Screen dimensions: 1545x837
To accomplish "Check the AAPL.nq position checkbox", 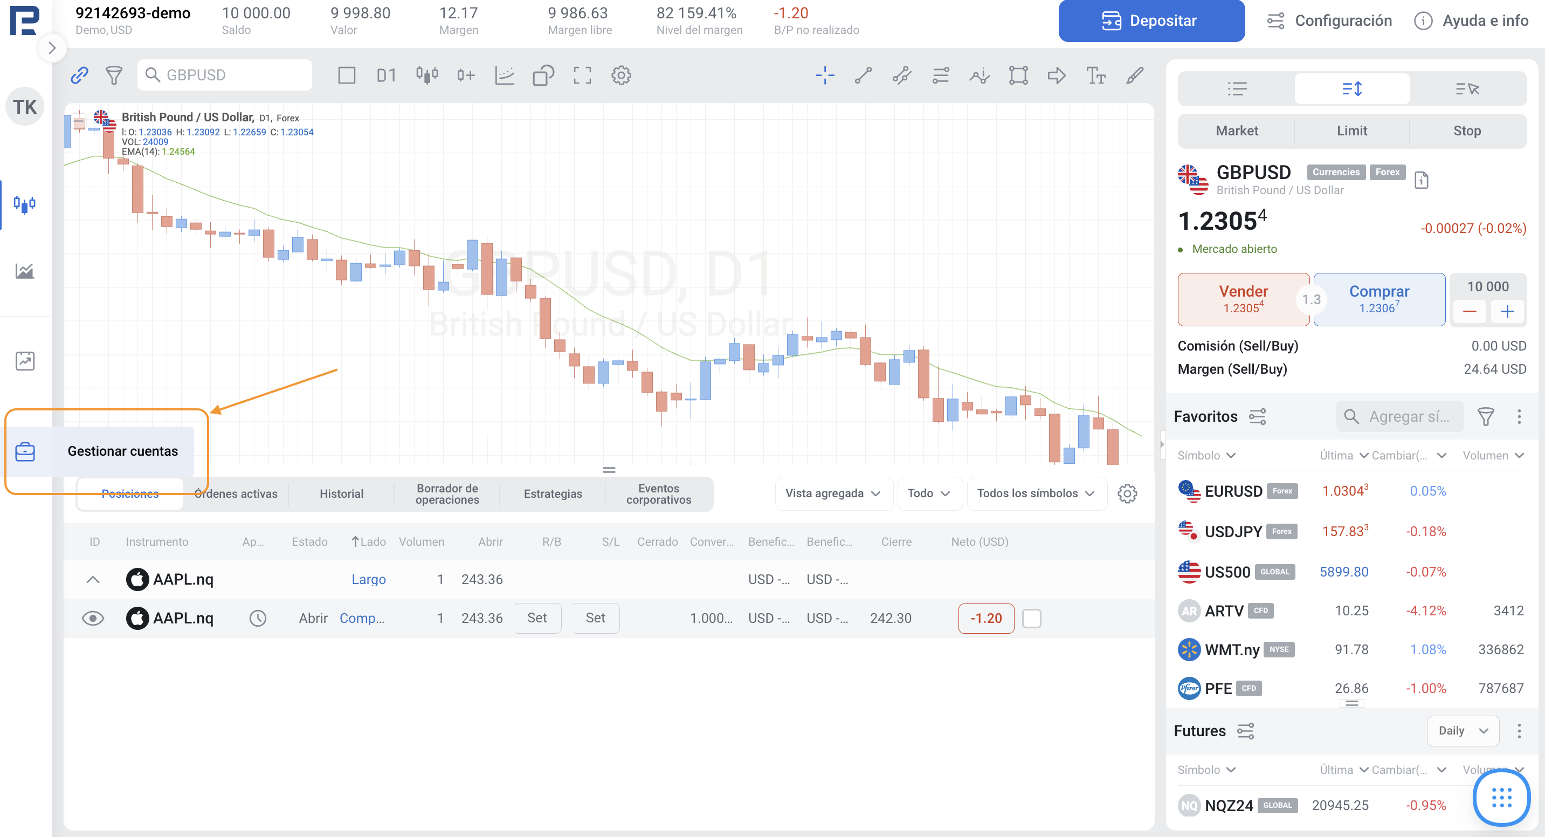I will 1031,618.
